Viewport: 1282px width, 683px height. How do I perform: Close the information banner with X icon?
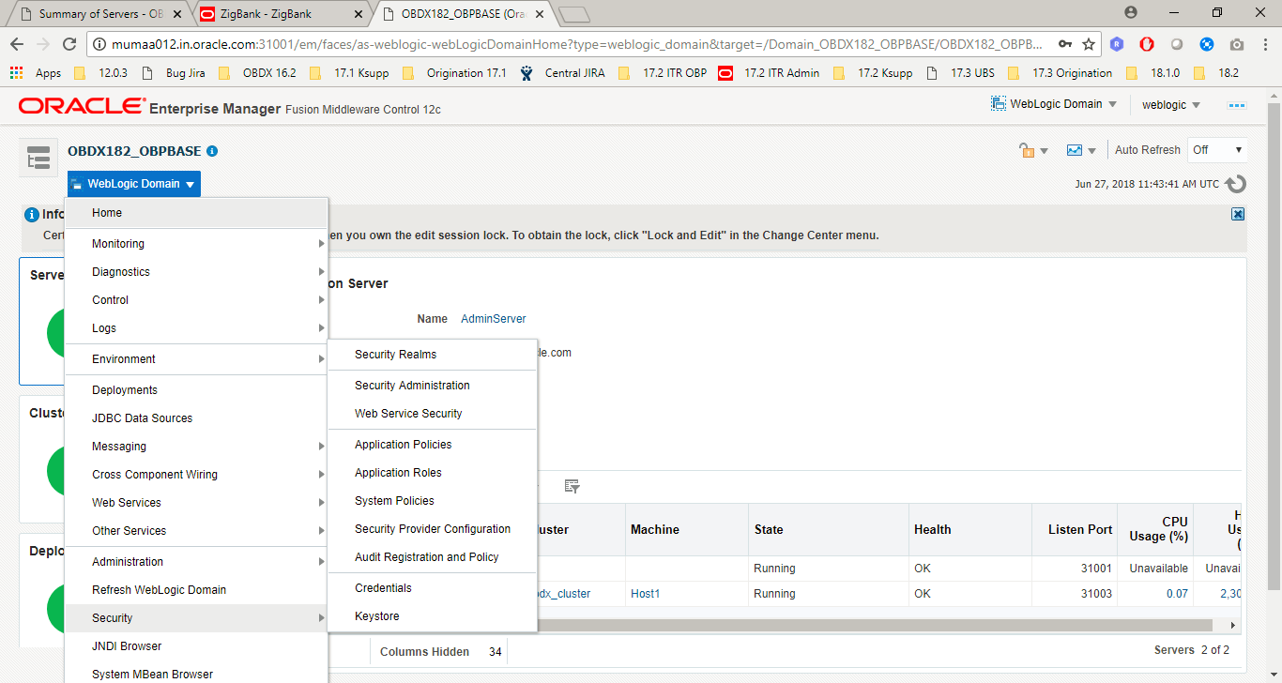pos(1238,214)
